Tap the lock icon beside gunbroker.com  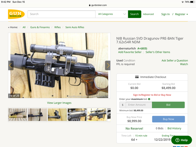90,5
